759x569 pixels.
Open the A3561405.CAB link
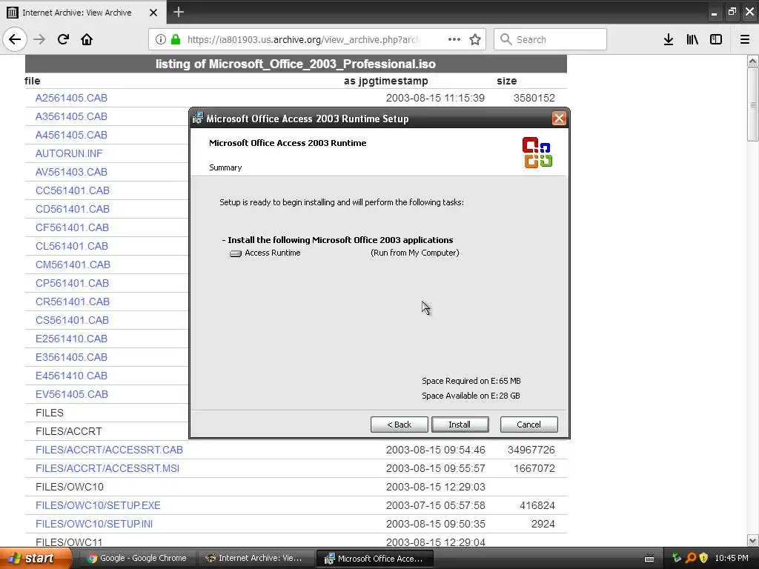pos(71,116)
